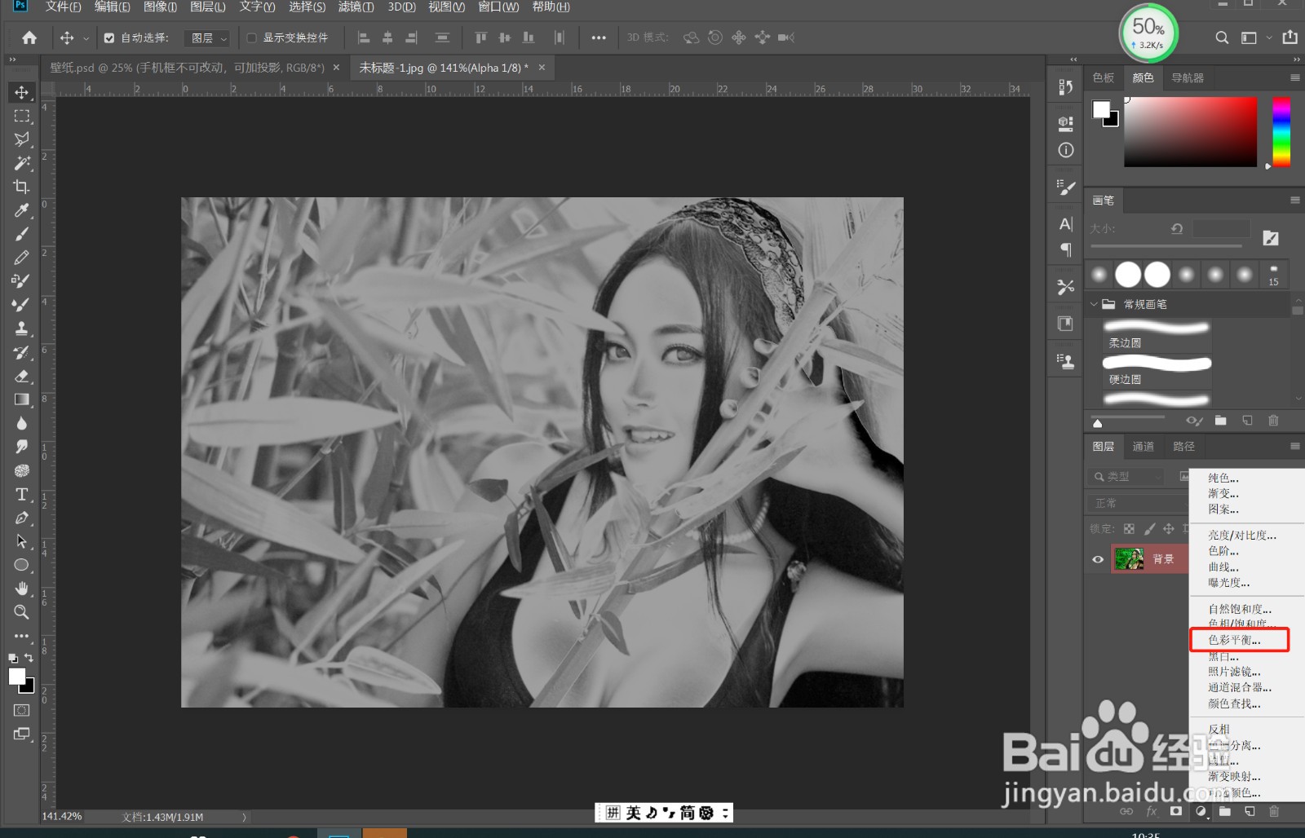Image resolution: width=1305 pixels, height=838 pixels.
Task: Click the more options dots in the options bar
Action: coord(599,37)
